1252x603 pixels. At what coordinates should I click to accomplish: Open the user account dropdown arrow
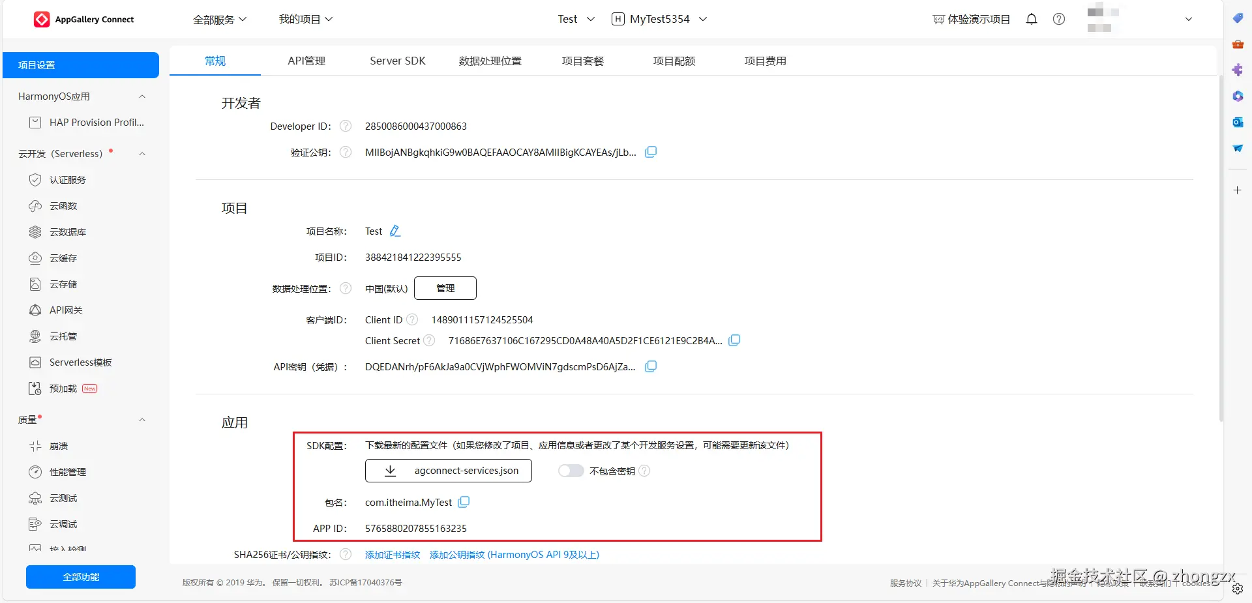(1189, 19)
